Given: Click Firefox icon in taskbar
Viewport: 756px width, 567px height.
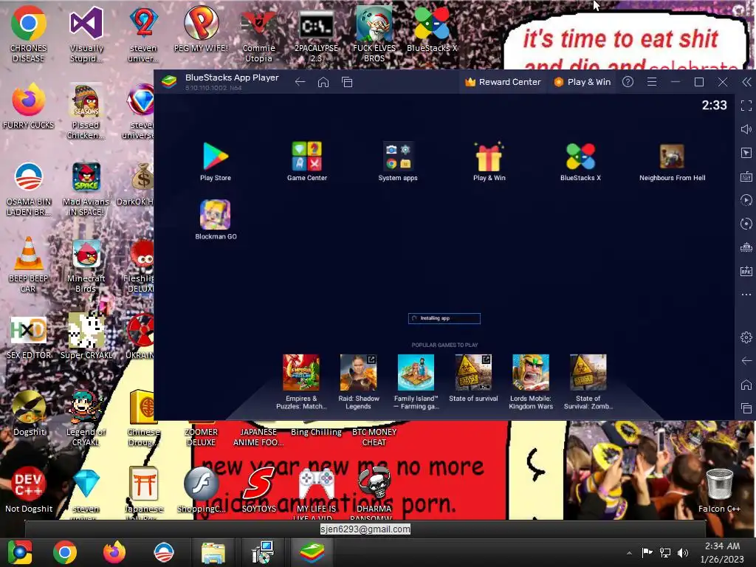Looking at the screenshot, I should (114, 552).
